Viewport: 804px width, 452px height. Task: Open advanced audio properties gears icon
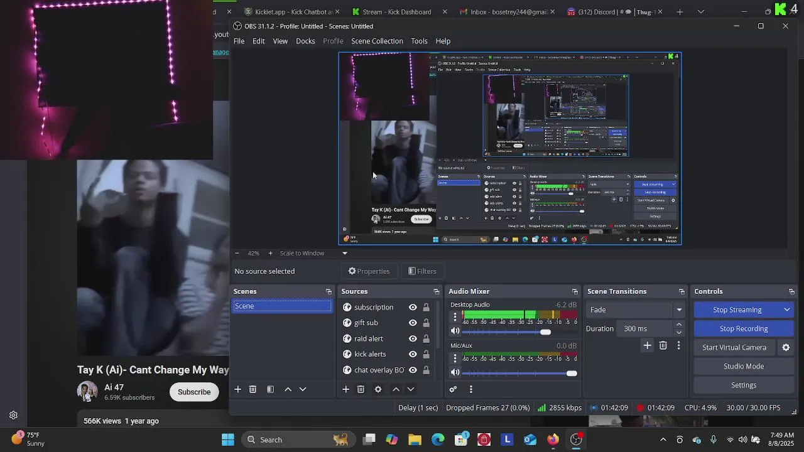[453, 389]
